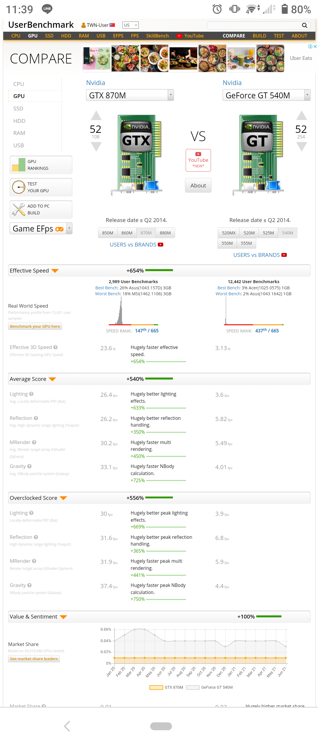
Task: Open the GTX 870M model selector dropdown
Action: click(130, 95)
